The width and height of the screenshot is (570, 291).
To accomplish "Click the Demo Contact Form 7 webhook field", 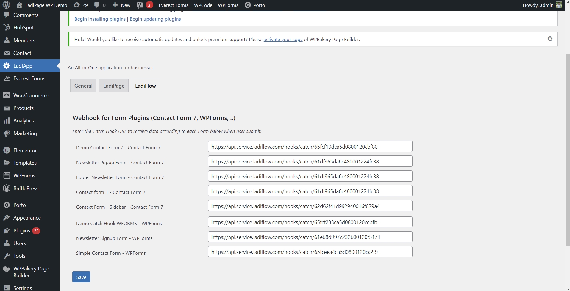I will (x=310, y=147).
